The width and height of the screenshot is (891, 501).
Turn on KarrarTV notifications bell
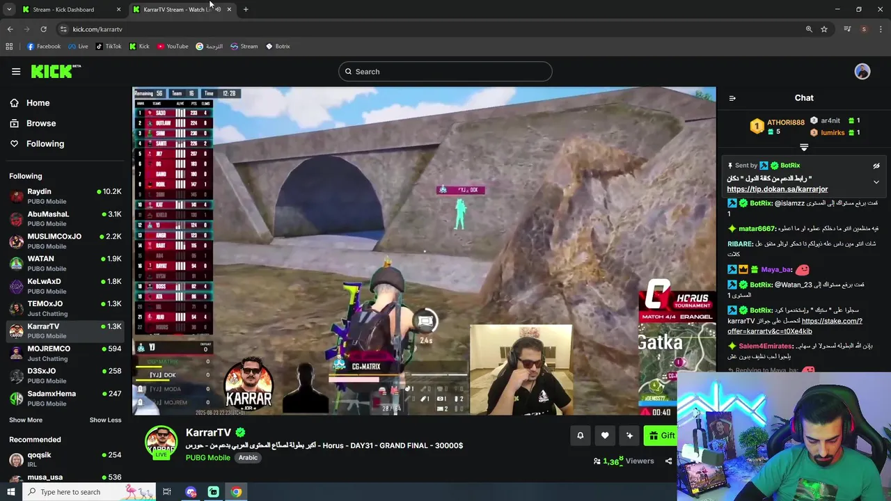point(580,436)
